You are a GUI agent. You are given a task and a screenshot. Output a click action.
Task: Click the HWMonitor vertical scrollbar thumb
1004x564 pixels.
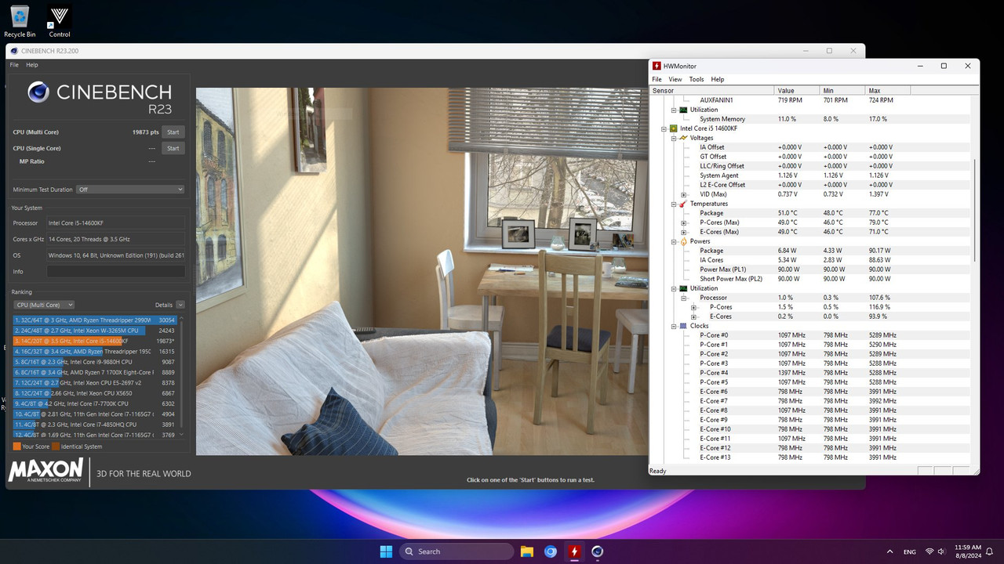pyautogui.click(x=976, y=210)
